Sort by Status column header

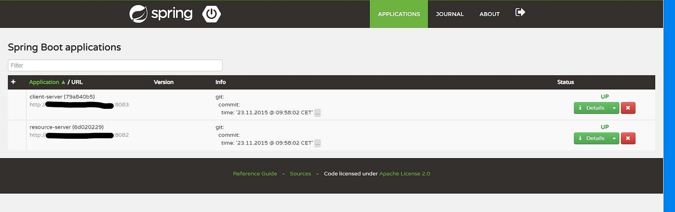click(566, 82)
